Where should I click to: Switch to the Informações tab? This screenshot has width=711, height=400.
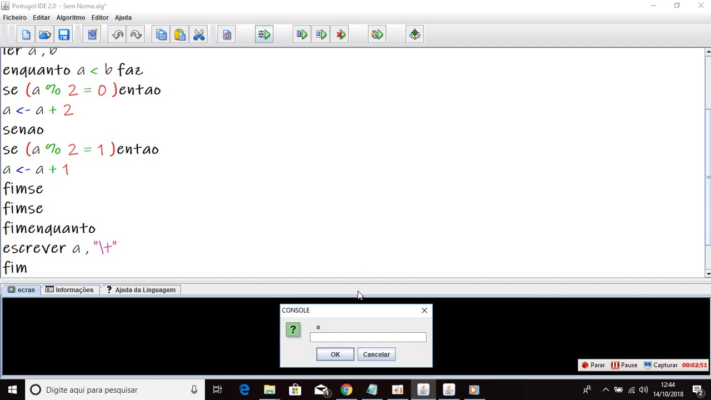tap(69, 290)
